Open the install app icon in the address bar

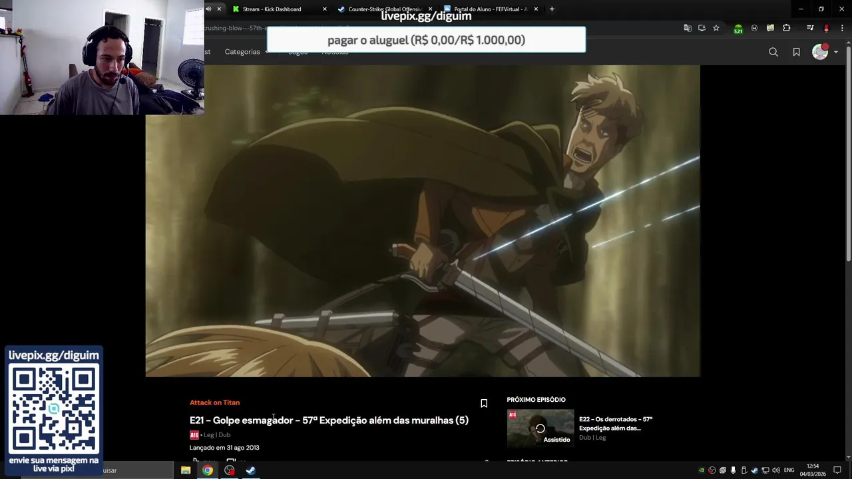[x=702, y=28]
